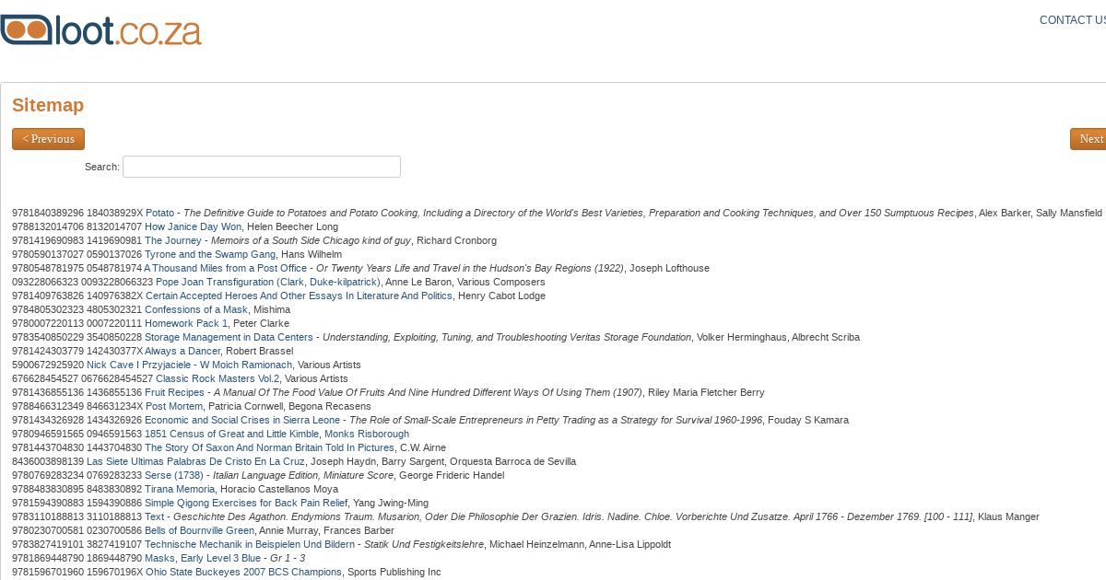This screenshot has width=1106, height=580.
Task: Click author name Horacio Castellanos Moya
Action: click(x=278, y=489)
